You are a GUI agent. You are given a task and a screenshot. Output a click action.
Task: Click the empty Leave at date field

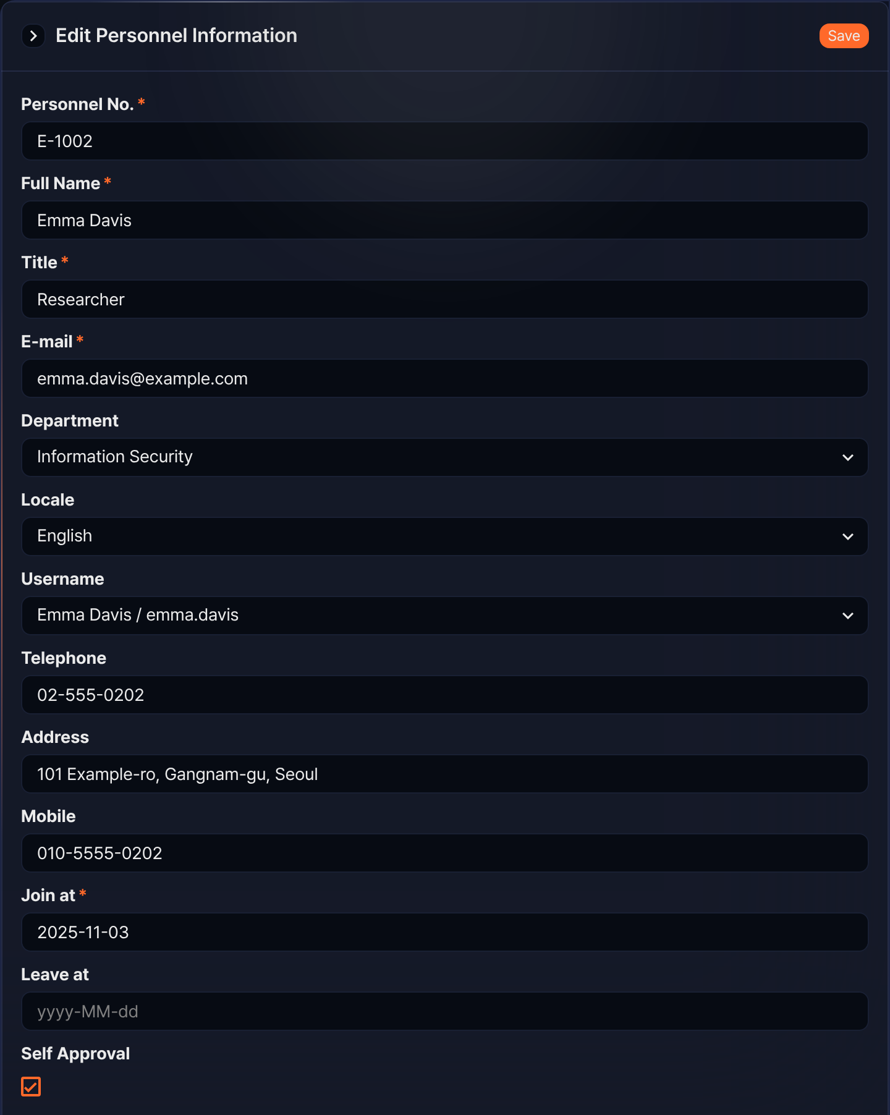pos(445,1011)
